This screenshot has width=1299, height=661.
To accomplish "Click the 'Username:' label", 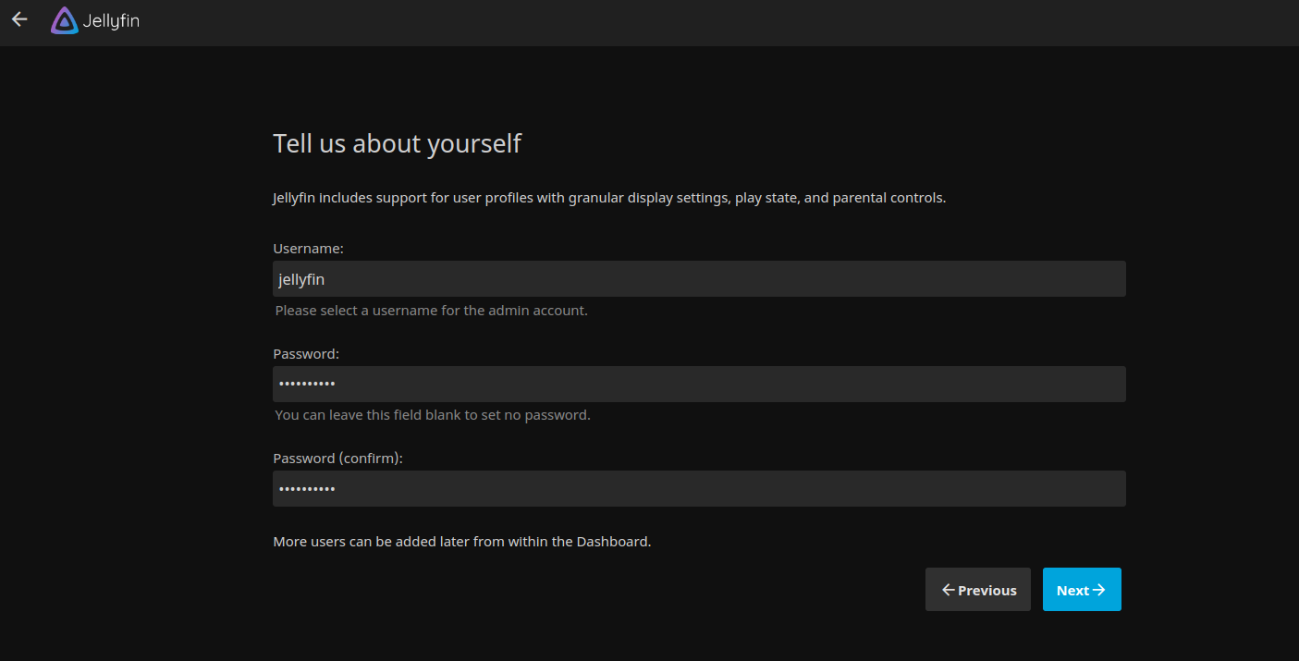I will click(x=308, y=249).
